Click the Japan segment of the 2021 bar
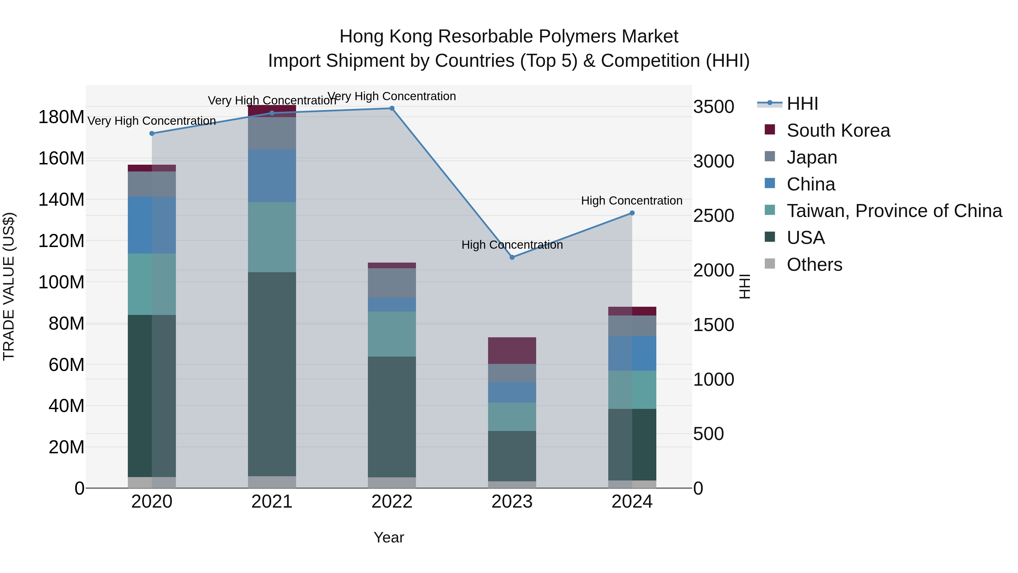 [x=272, y=133]
